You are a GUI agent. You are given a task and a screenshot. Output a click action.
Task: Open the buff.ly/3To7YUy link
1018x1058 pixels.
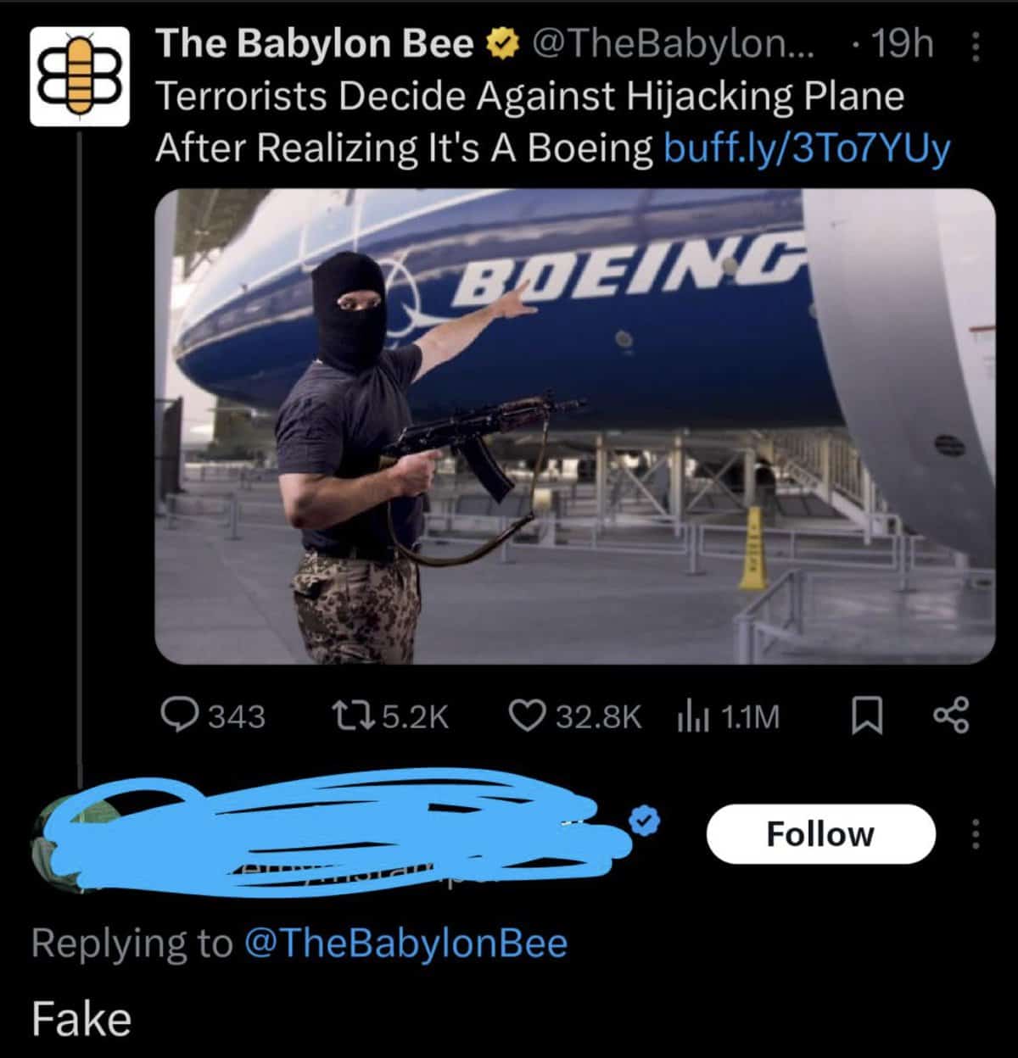coord(806,147)
